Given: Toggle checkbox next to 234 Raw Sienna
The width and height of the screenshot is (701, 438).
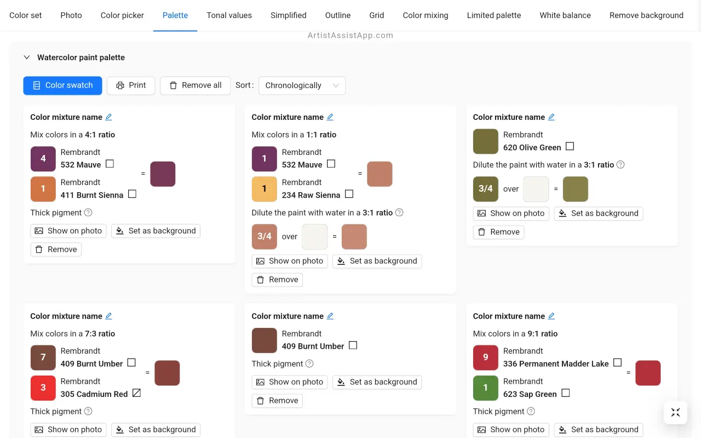Looking at the screenshot, I should (x=349, y=194).
